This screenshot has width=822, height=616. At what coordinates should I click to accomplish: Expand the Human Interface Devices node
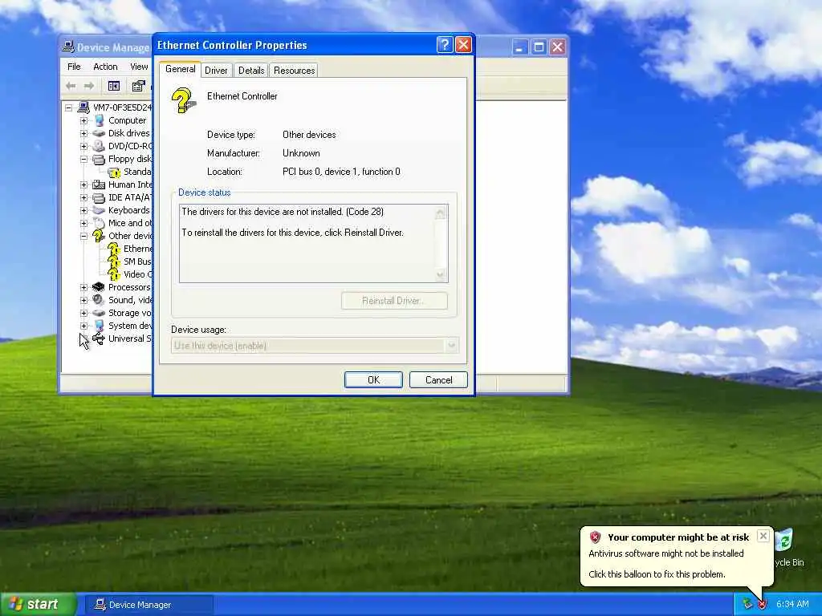83,184
